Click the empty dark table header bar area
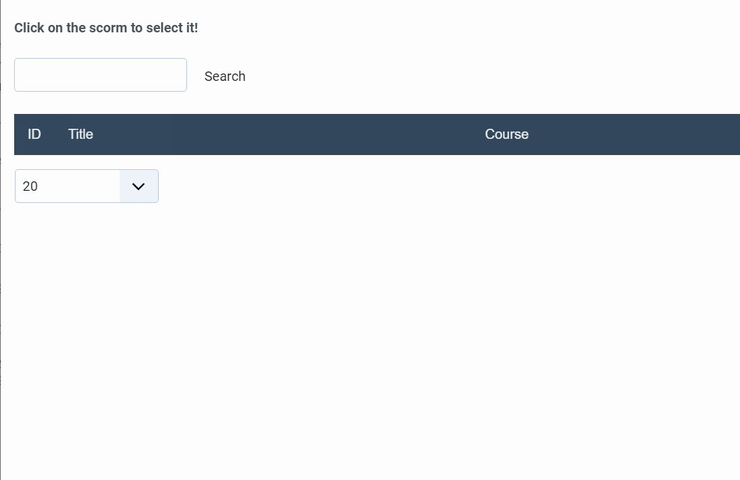740x480 pixels. 283,134
